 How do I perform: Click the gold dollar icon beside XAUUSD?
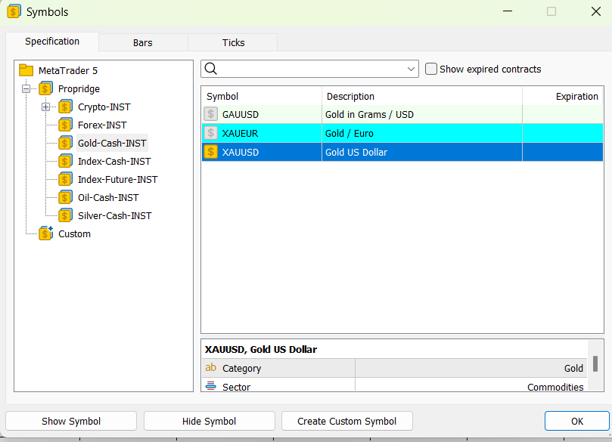tap(211, 152)
